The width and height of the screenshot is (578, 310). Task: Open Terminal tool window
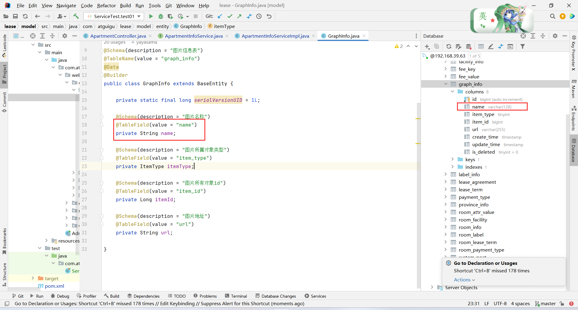tap(236, 296)
